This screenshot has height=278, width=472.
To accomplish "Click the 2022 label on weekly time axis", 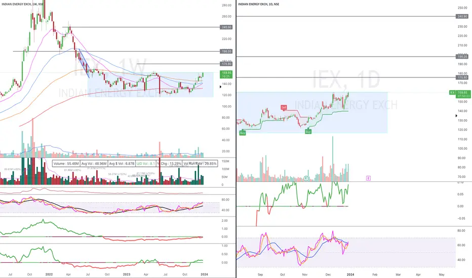I will 49,274.
